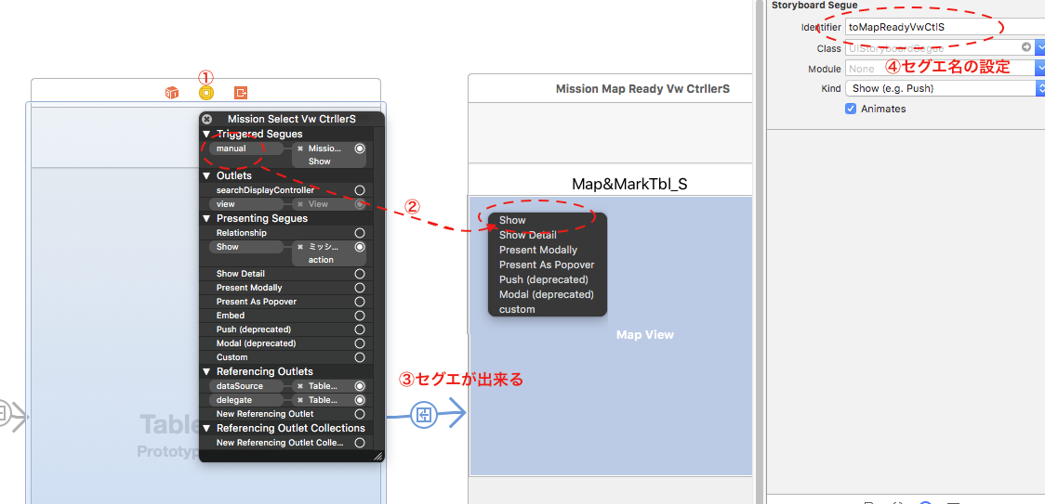Click the manual pill under Triggered Segues
The width and height of the screenshot is (1045, 504).
tap(246, 149)
